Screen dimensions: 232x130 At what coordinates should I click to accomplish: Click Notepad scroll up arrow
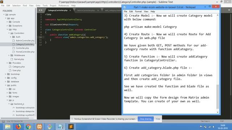217,15
